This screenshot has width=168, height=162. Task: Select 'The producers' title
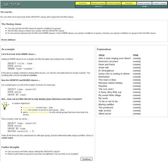tap(106, 108)
